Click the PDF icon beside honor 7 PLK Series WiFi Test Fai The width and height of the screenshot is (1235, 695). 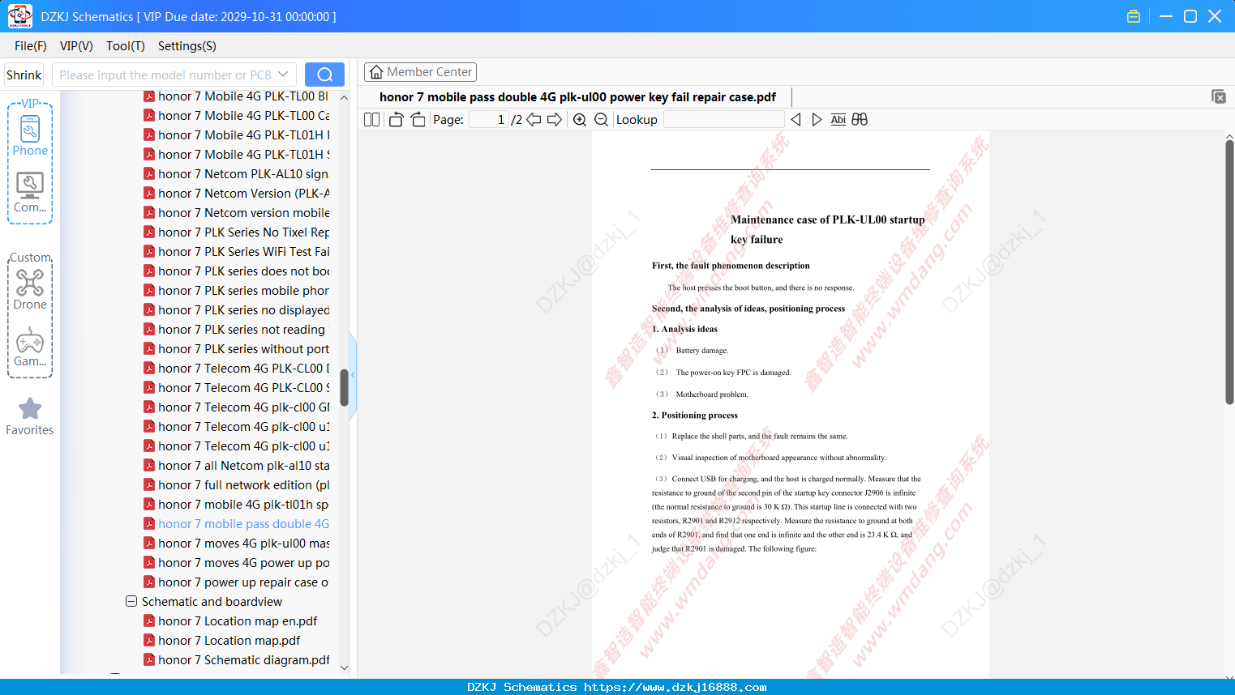[149, 252]
